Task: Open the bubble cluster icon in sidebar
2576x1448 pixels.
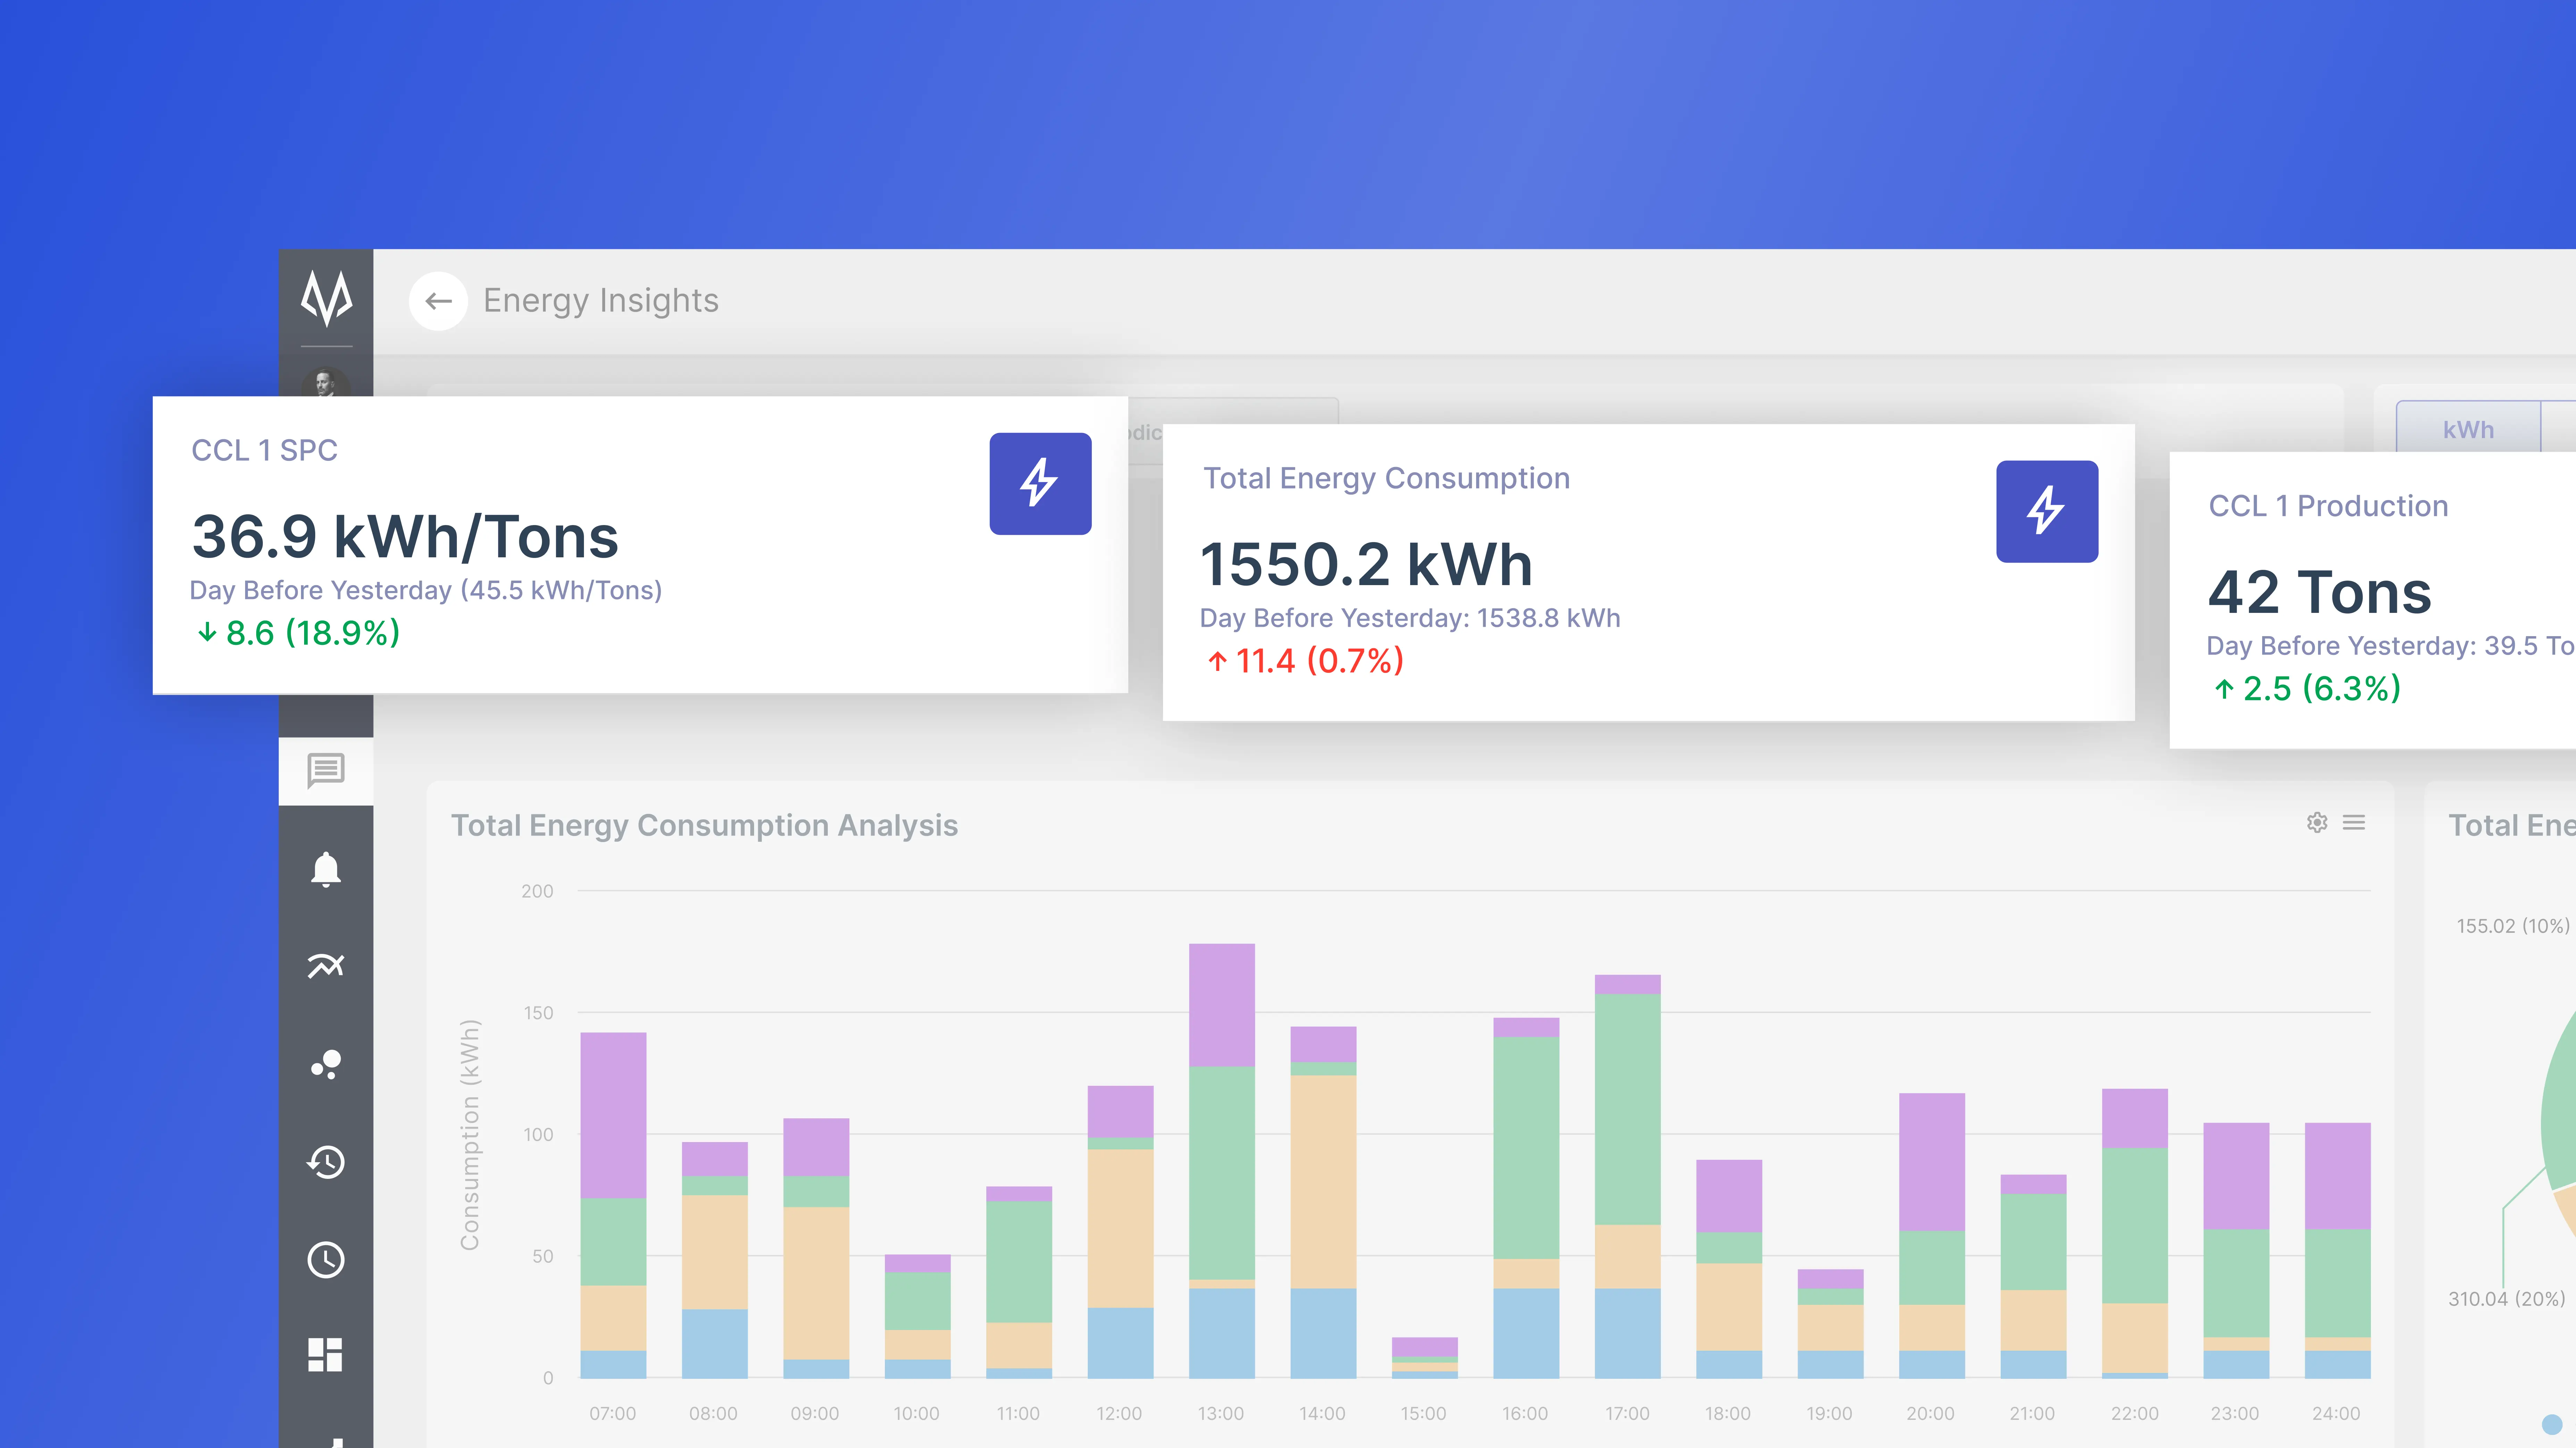Action: click(326, 1064)
